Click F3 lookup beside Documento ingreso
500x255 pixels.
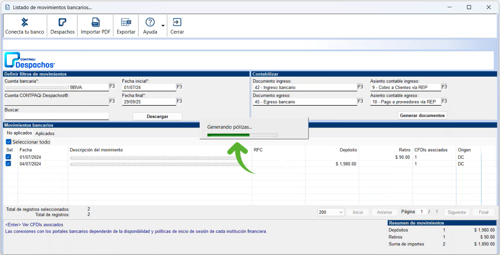click(x=360, y=87)
